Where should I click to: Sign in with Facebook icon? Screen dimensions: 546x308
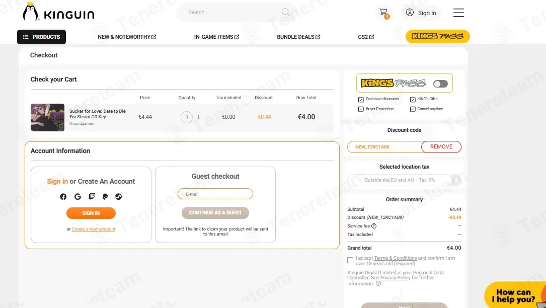[63, 196]
